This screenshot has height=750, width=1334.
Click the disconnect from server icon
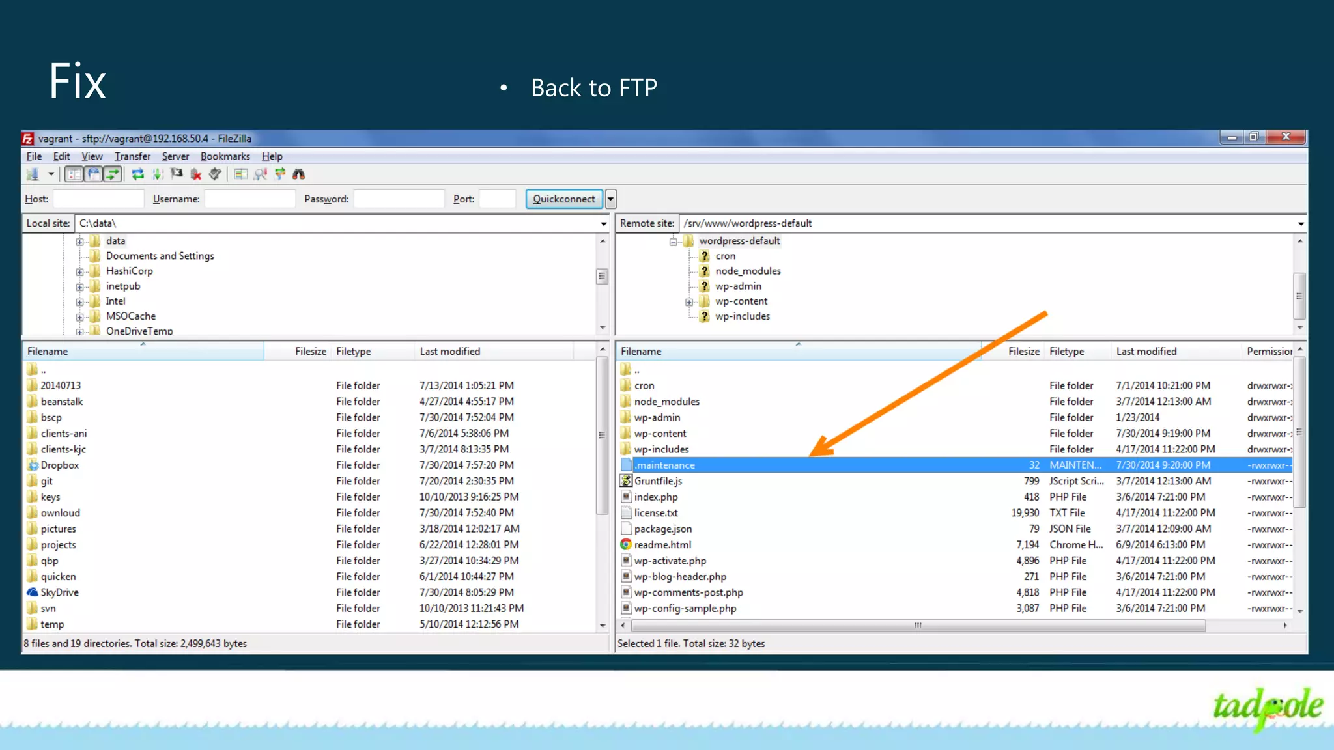click(x=195, y=174)
